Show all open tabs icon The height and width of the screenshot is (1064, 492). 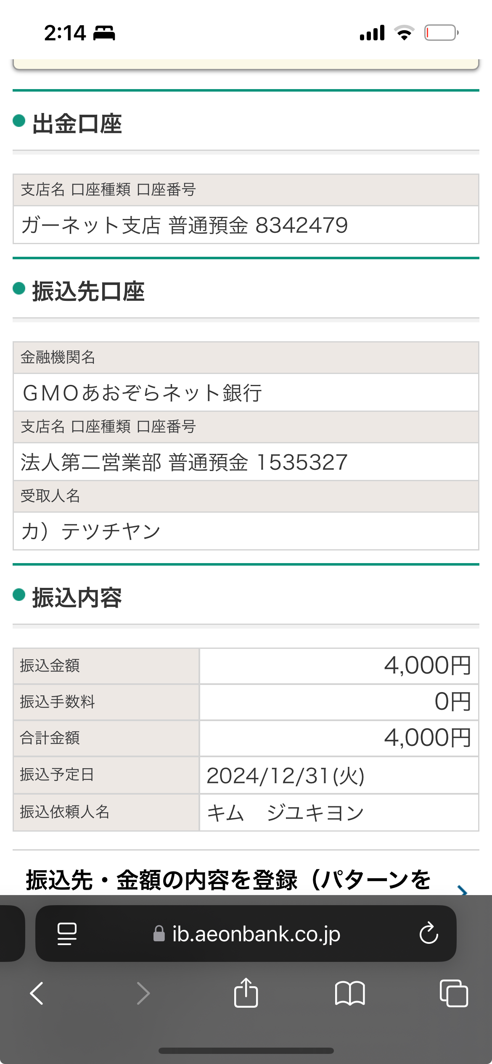point(454,993)
